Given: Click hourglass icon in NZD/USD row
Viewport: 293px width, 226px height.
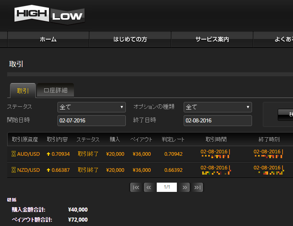Looking at the screenshot, I should (x=13, y=170).
